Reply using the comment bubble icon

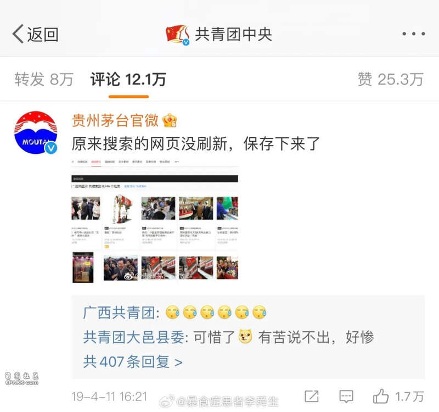pyautogui.click(x=346, y=397)
